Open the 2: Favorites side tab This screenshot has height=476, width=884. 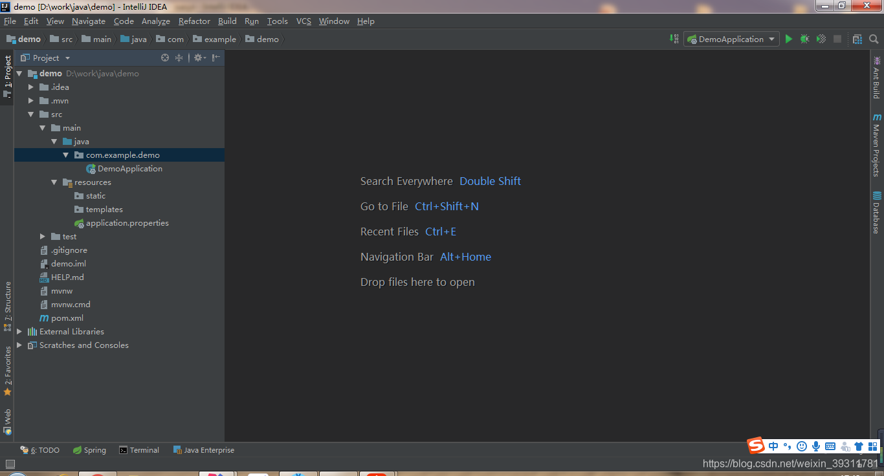coord(7,371)
